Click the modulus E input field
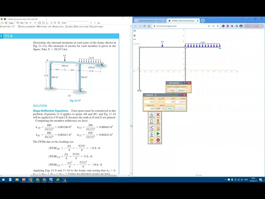Screen dimensions: 265x199 [x=181, y=102]
